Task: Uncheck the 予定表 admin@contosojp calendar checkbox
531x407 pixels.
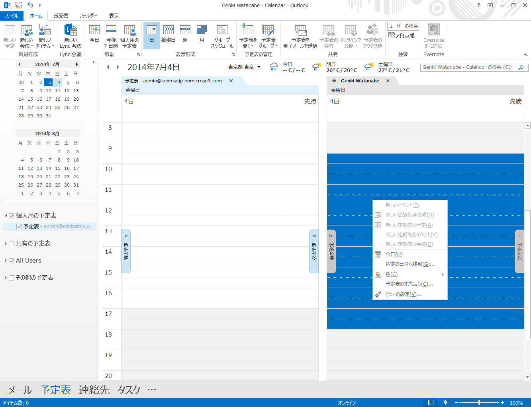Action: tap(19, 227)
